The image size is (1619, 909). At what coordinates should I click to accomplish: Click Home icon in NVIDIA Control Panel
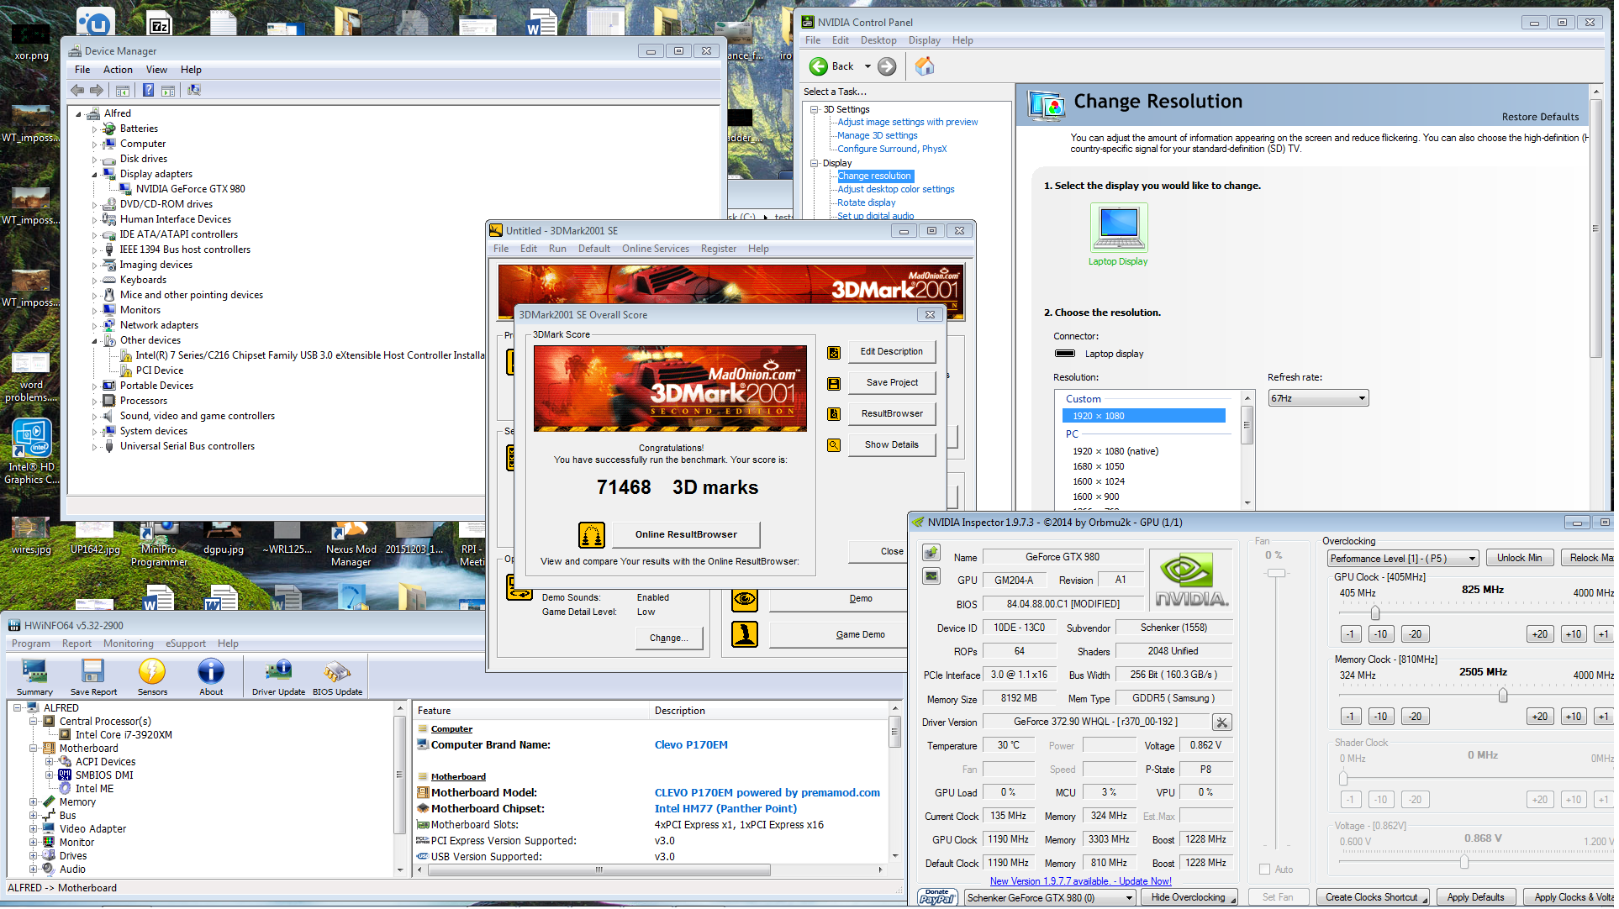coord(925,66)
